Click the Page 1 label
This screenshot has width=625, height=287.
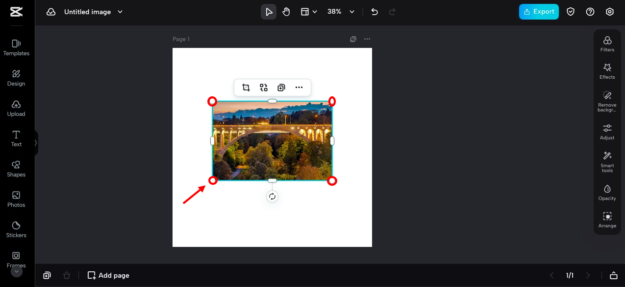click(x=181, y=39)
